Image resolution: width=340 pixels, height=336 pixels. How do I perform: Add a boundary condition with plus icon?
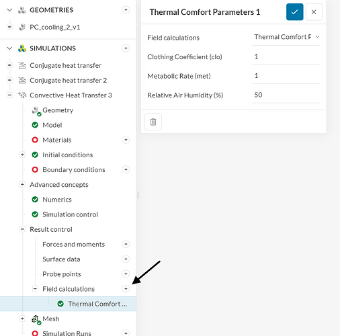click(126, 169)
